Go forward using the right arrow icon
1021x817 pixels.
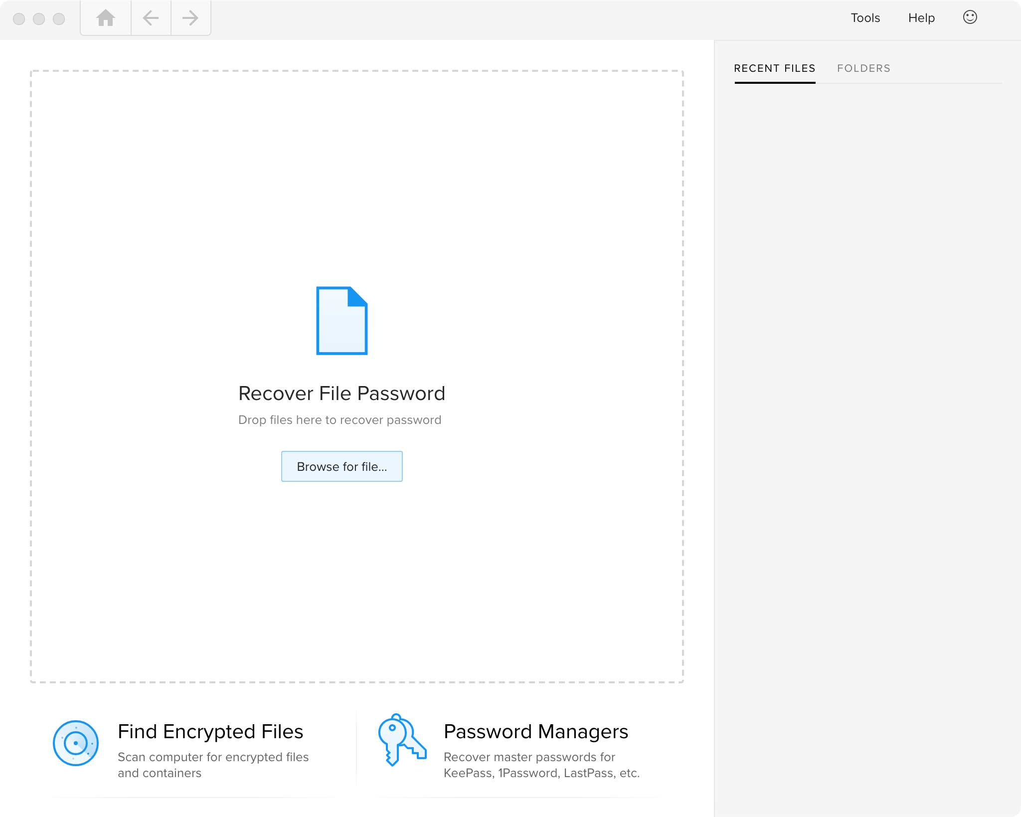tap(190, 18)
